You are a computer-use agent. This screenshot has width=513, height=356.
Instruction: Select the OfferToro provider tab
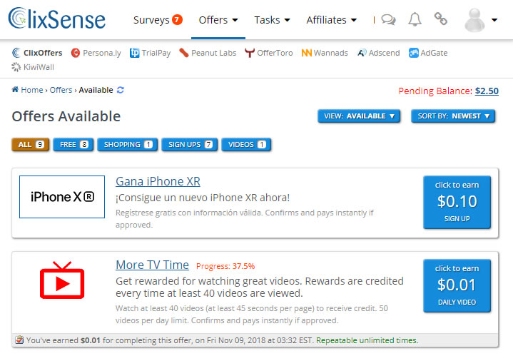[268, 53]
